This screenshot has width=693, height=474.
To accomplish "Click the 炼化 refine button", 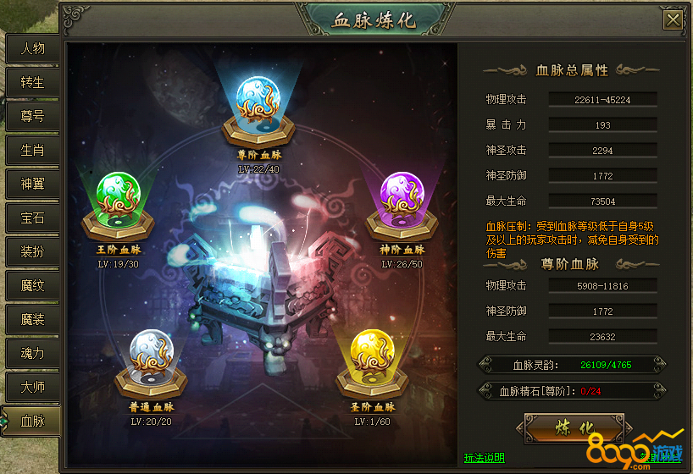I will click(574, 427).
